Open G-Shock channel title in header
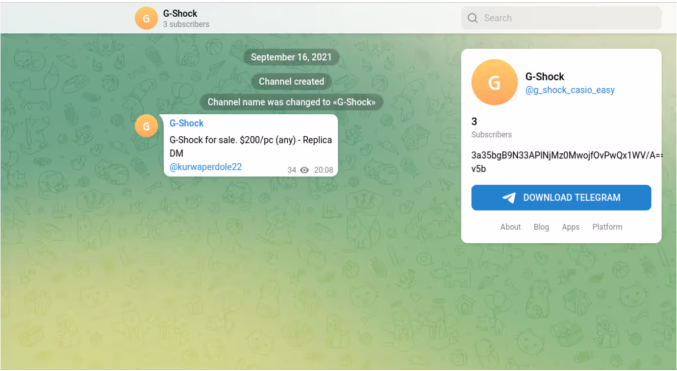677x371 pixels. pyautogui.click(x=180, y=13)
